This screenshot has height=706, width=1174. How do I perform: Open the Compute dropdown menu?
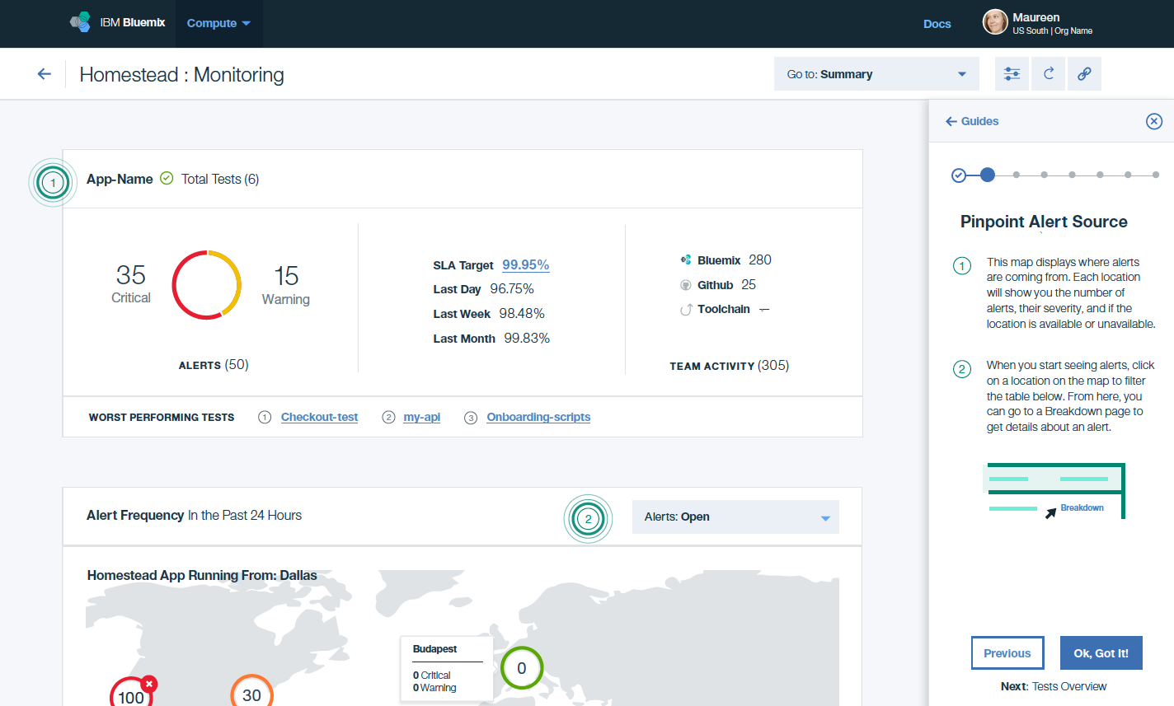pos(218,23)
